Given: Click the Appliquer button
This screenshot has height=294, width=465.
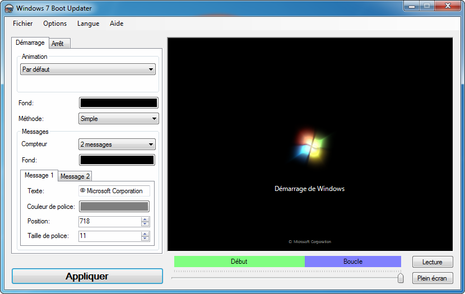Looking at the screenshot, I should [x=87, y=276].
